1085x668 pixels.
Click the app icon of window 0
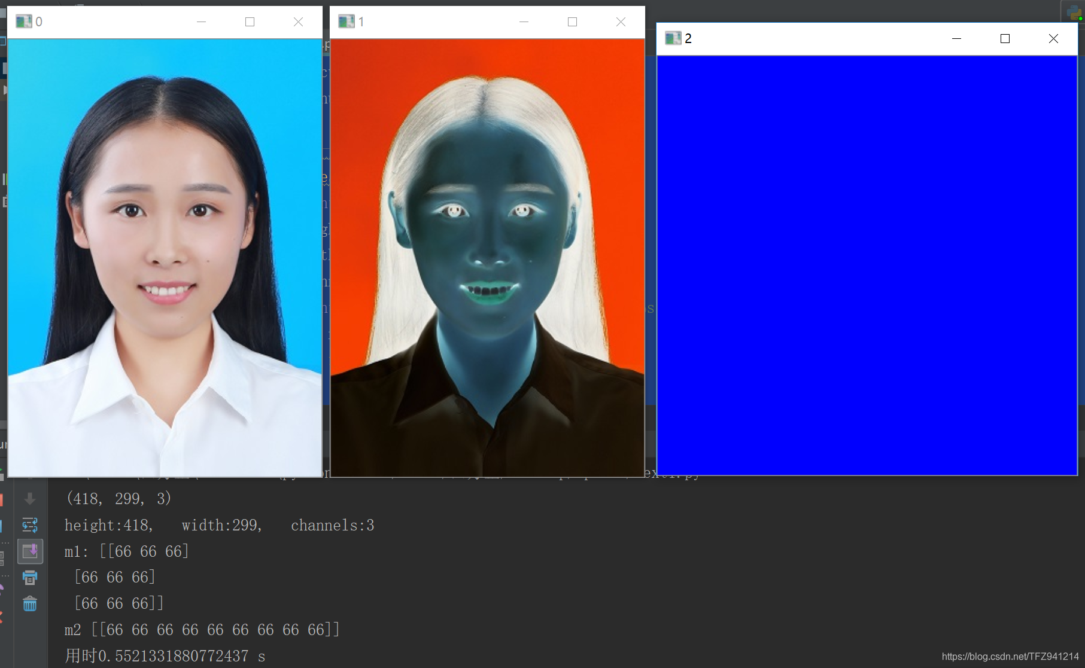tap(23, 22)
